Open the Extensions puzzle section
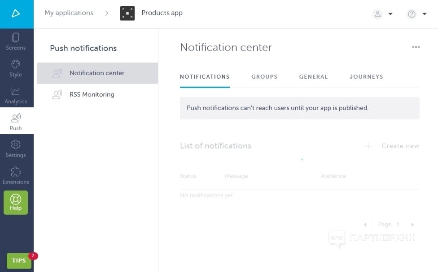The width and height of the screenshot is (438, 272). pos(16,175)
